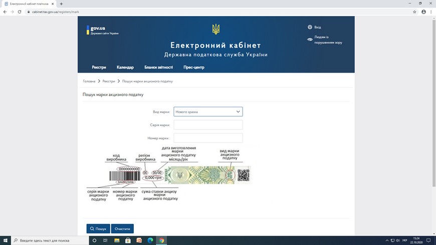Click the magnifier icon on 'Пошук' button
This screenshot has height=245, width=436.
point(92,229)
